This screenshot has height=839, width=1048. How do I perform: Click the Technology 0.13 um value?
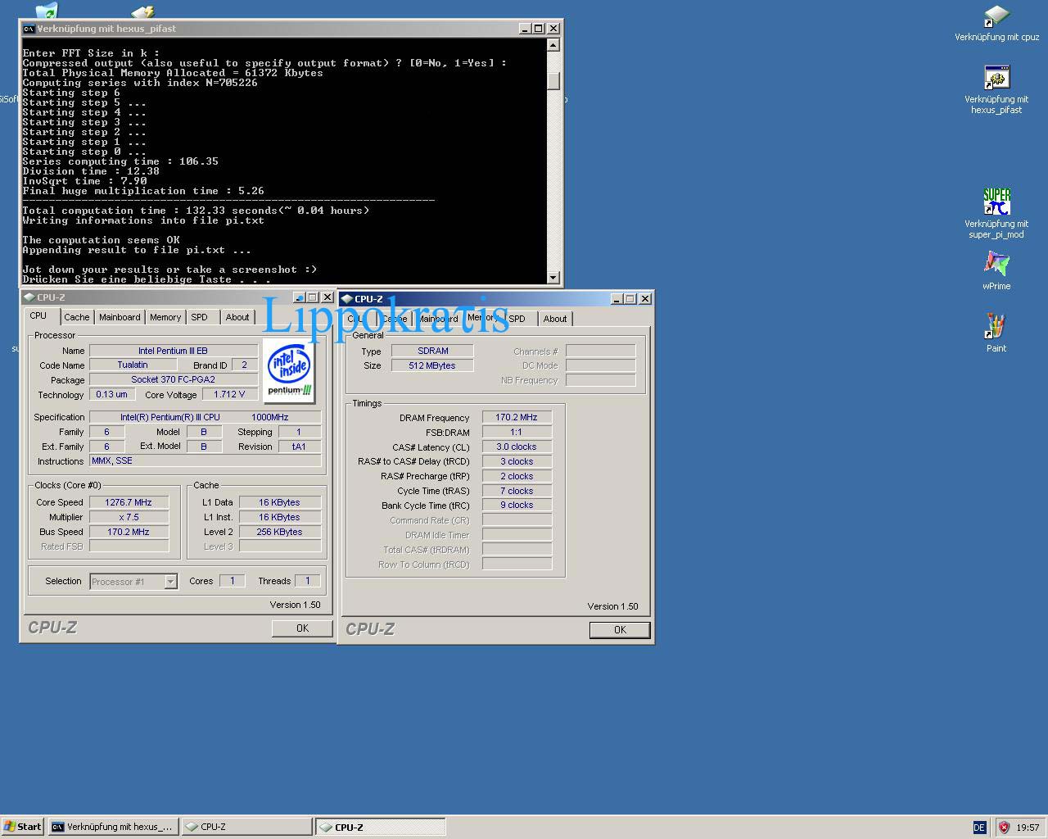point(111,394)
